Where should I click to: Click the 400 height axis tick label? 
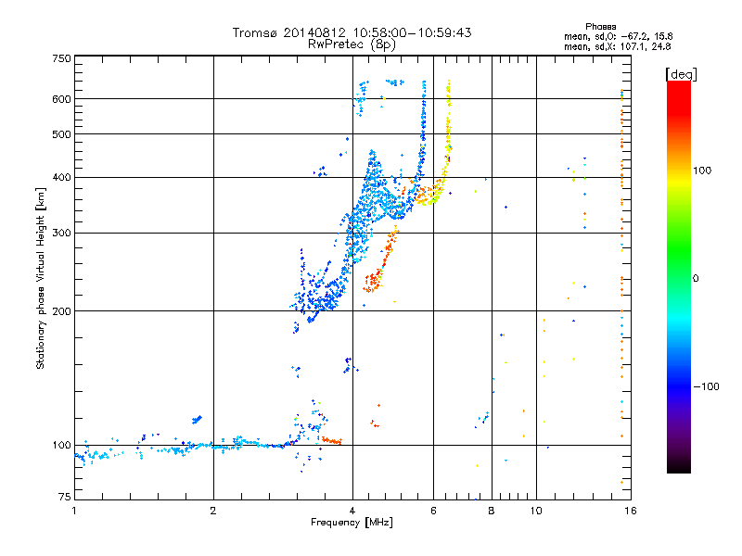(61, 178)
